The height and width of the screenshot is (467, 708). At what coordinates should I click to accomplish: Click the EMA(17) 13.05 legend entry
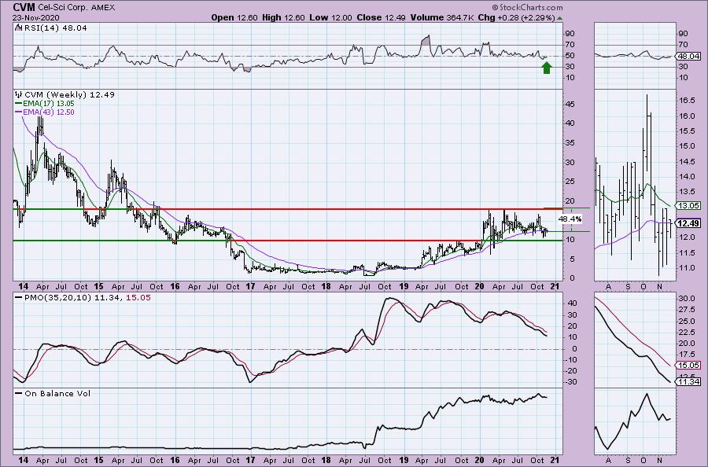click(x=49, y=104)
